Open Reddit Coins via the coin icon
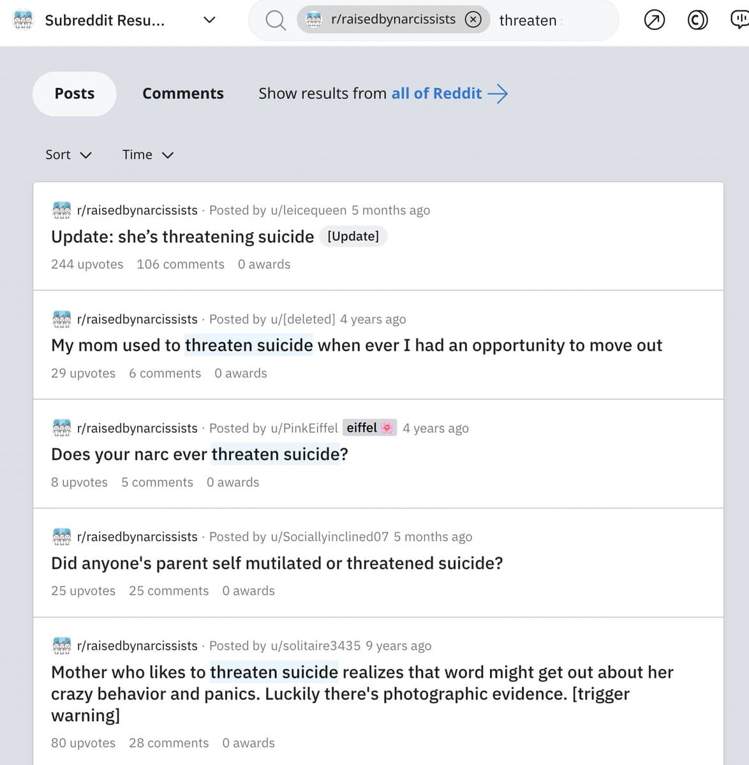The image size is (749, 765). click(697, 20)
